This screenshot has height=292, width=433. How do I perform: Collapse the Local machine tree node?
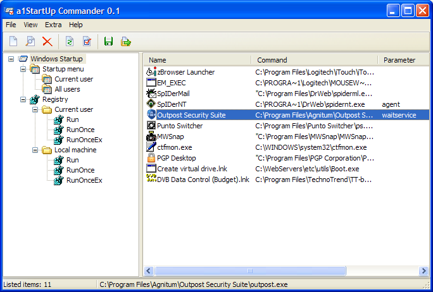(x=35, y=150)
